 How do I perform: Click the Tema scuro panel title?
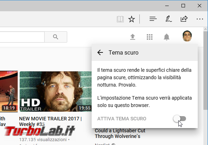click(123, 53)
